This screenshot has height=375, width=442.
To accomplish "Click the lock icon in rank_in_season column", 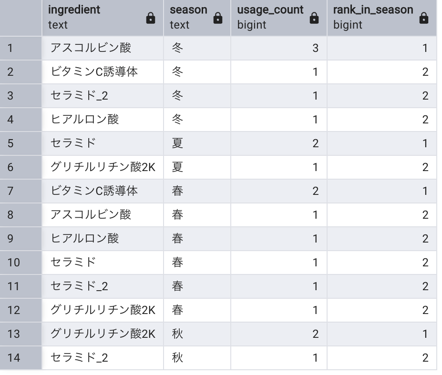I will coord(424,18).
